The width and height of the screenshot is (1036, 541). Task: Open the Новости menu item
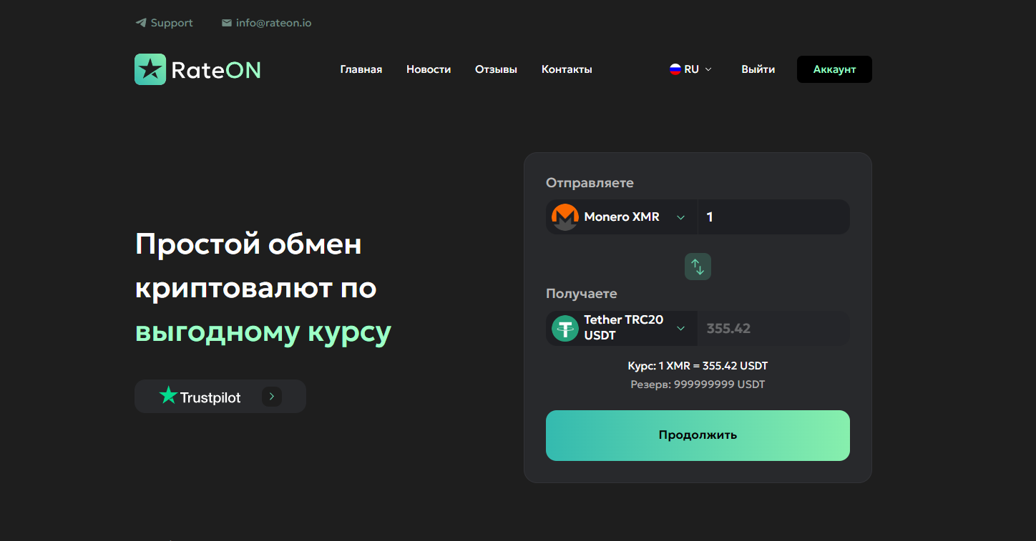(x=429, y=69)
